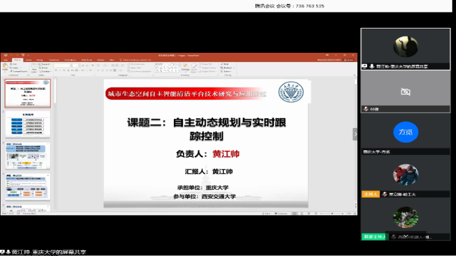Open the font name dropdown box
Screen dimensions: 456x256
pyautogui.click(x=64, y=64)
